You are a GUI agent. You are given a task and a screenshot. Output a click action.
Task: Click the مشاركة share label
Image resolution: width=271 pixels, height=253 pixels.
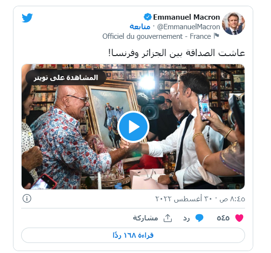[x=146, y=218]
